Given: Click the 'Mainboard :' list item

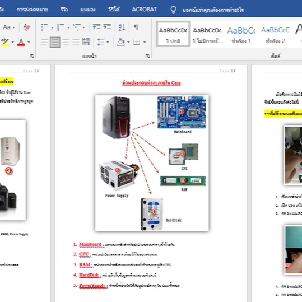Looking at the screenshot, I should [x=124, y=244].
